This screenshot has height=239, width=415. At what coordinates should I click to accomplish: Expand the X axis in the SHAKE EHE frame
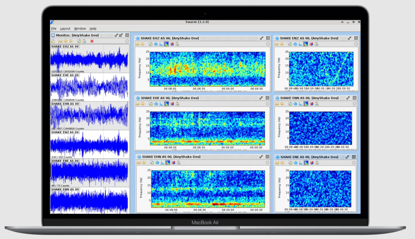(143, 104)
